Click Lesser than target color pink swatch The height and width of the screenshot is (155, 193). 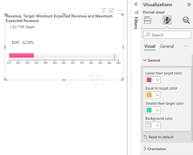tap(149, 80)
